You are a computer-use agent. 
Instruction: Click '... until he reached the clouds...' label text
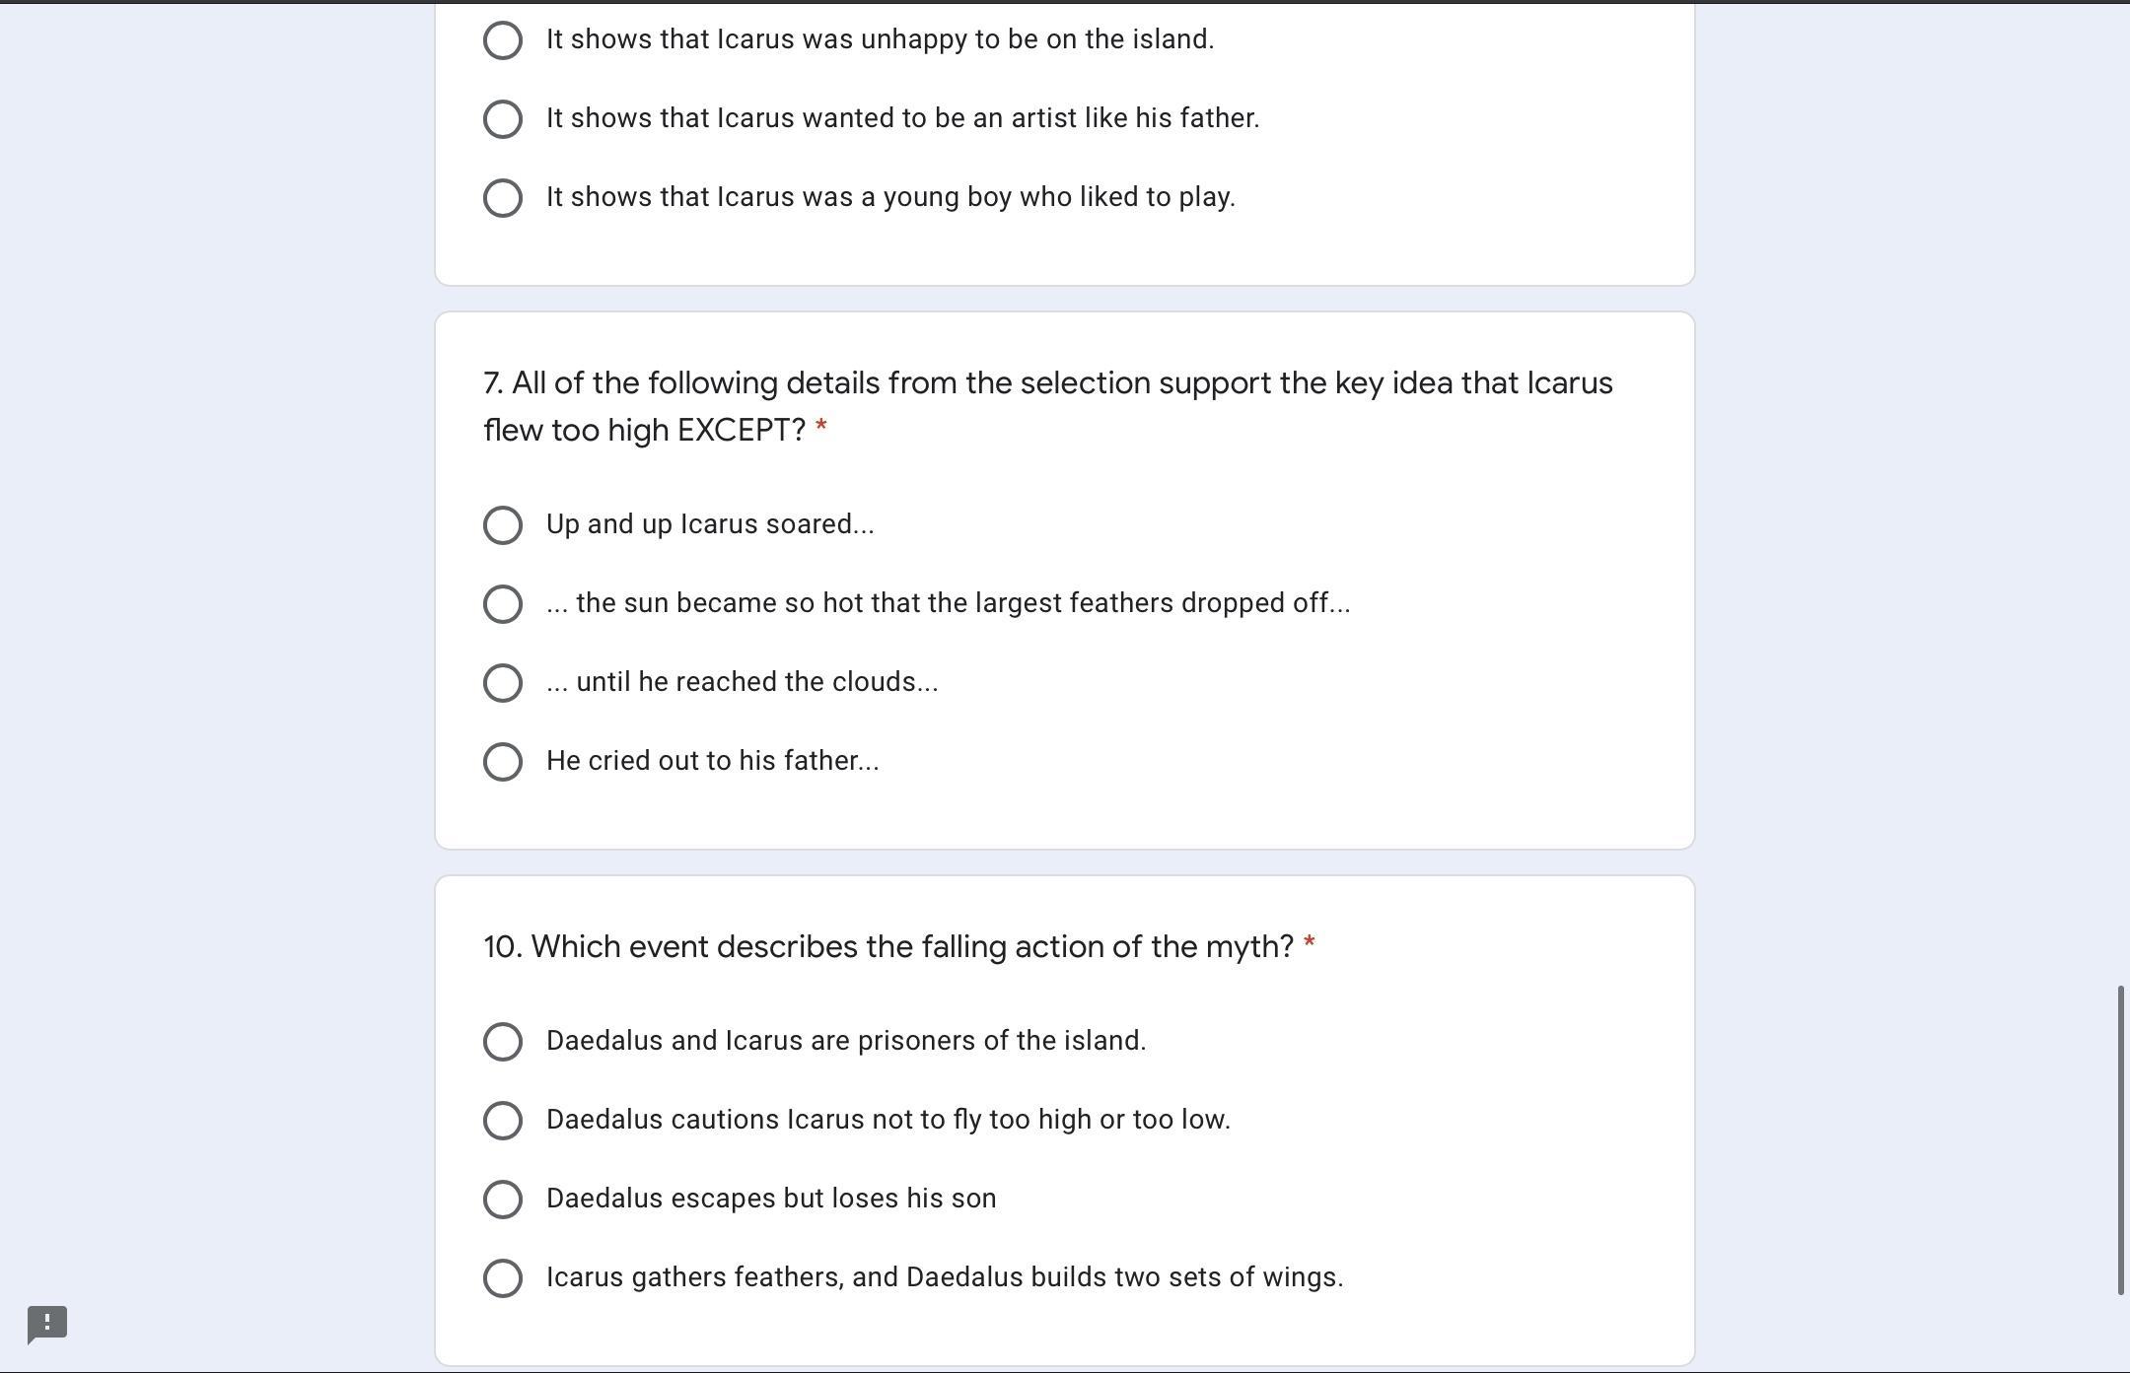(x=742, y=682)
